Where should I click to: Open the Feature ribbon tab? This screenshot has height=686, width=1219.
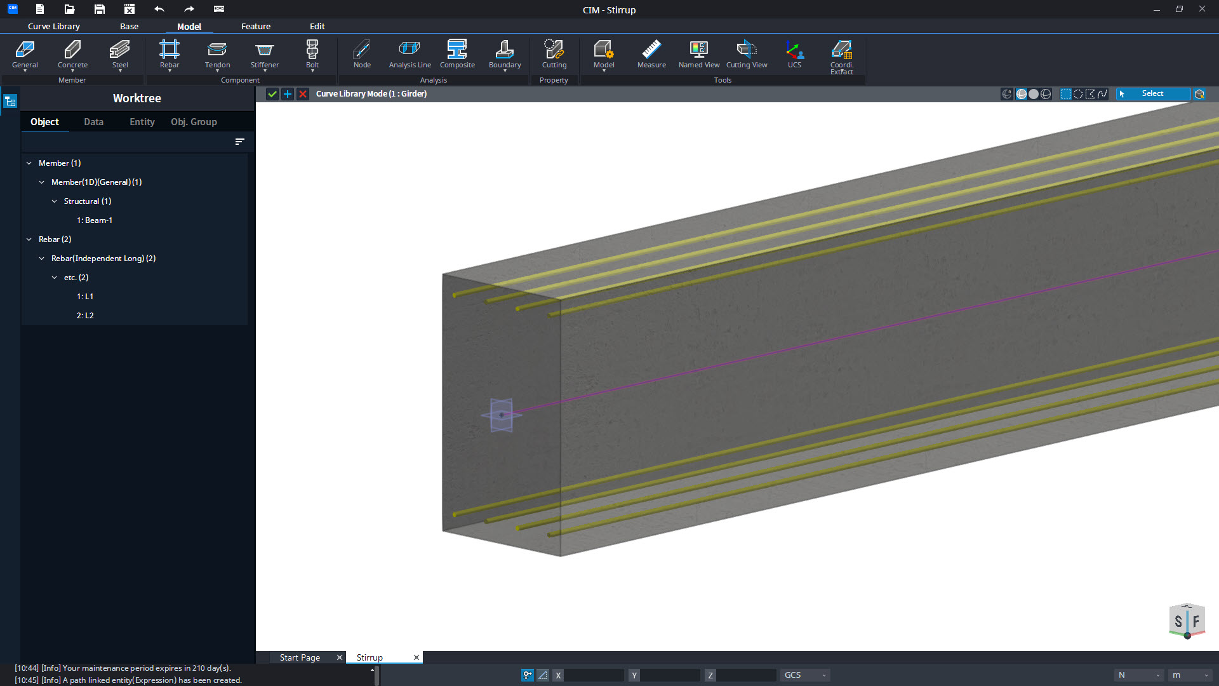pos(256,26)
